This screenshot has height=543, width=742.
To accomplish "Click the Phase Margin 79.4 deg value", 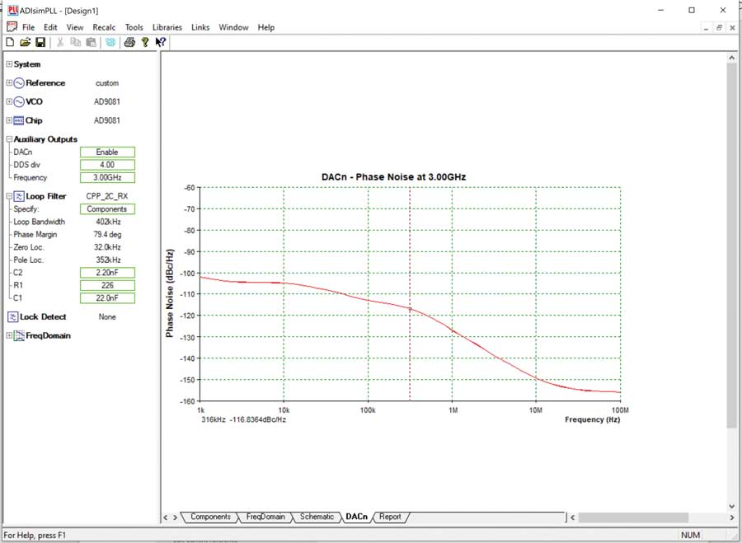I will 107,235.
